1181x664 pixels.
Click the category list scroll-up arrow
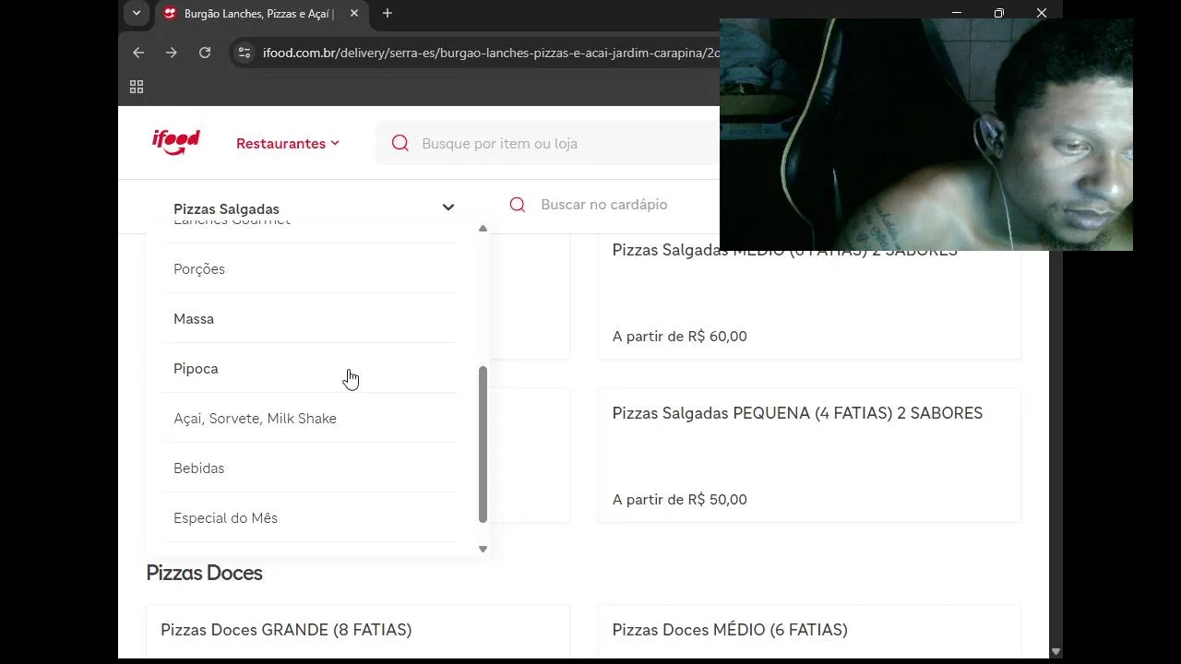tap(483, 229)
